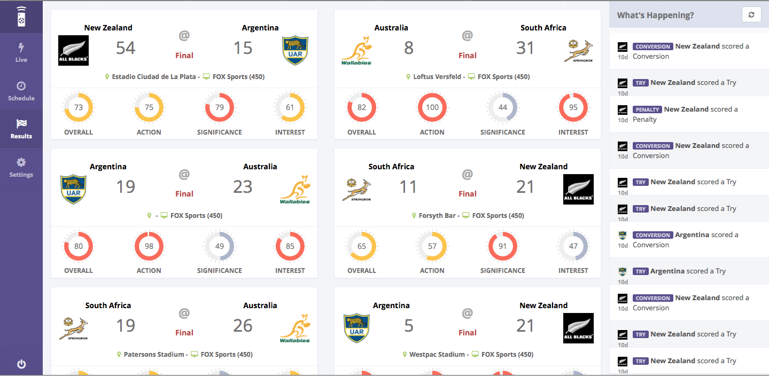Click the power icon in the sidebar

[21, 364]
